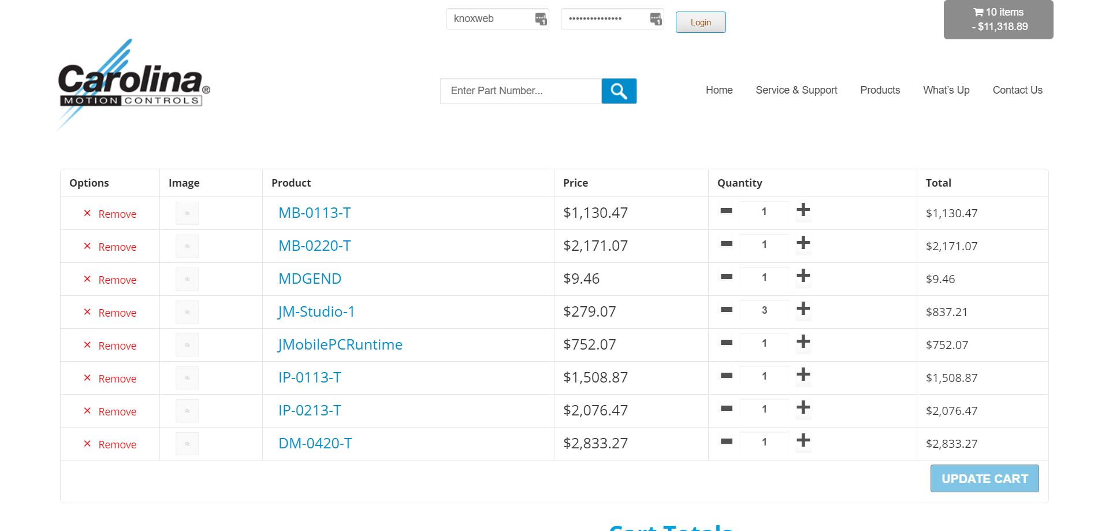
Task: Open DM-0420-T product link
Action: pyautogui.click(x=315, y=443)
